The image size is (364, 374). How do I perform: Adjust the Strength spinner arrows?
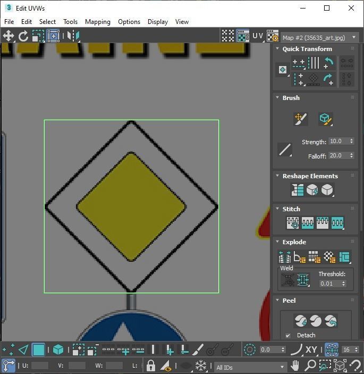[x=352, y=141]
